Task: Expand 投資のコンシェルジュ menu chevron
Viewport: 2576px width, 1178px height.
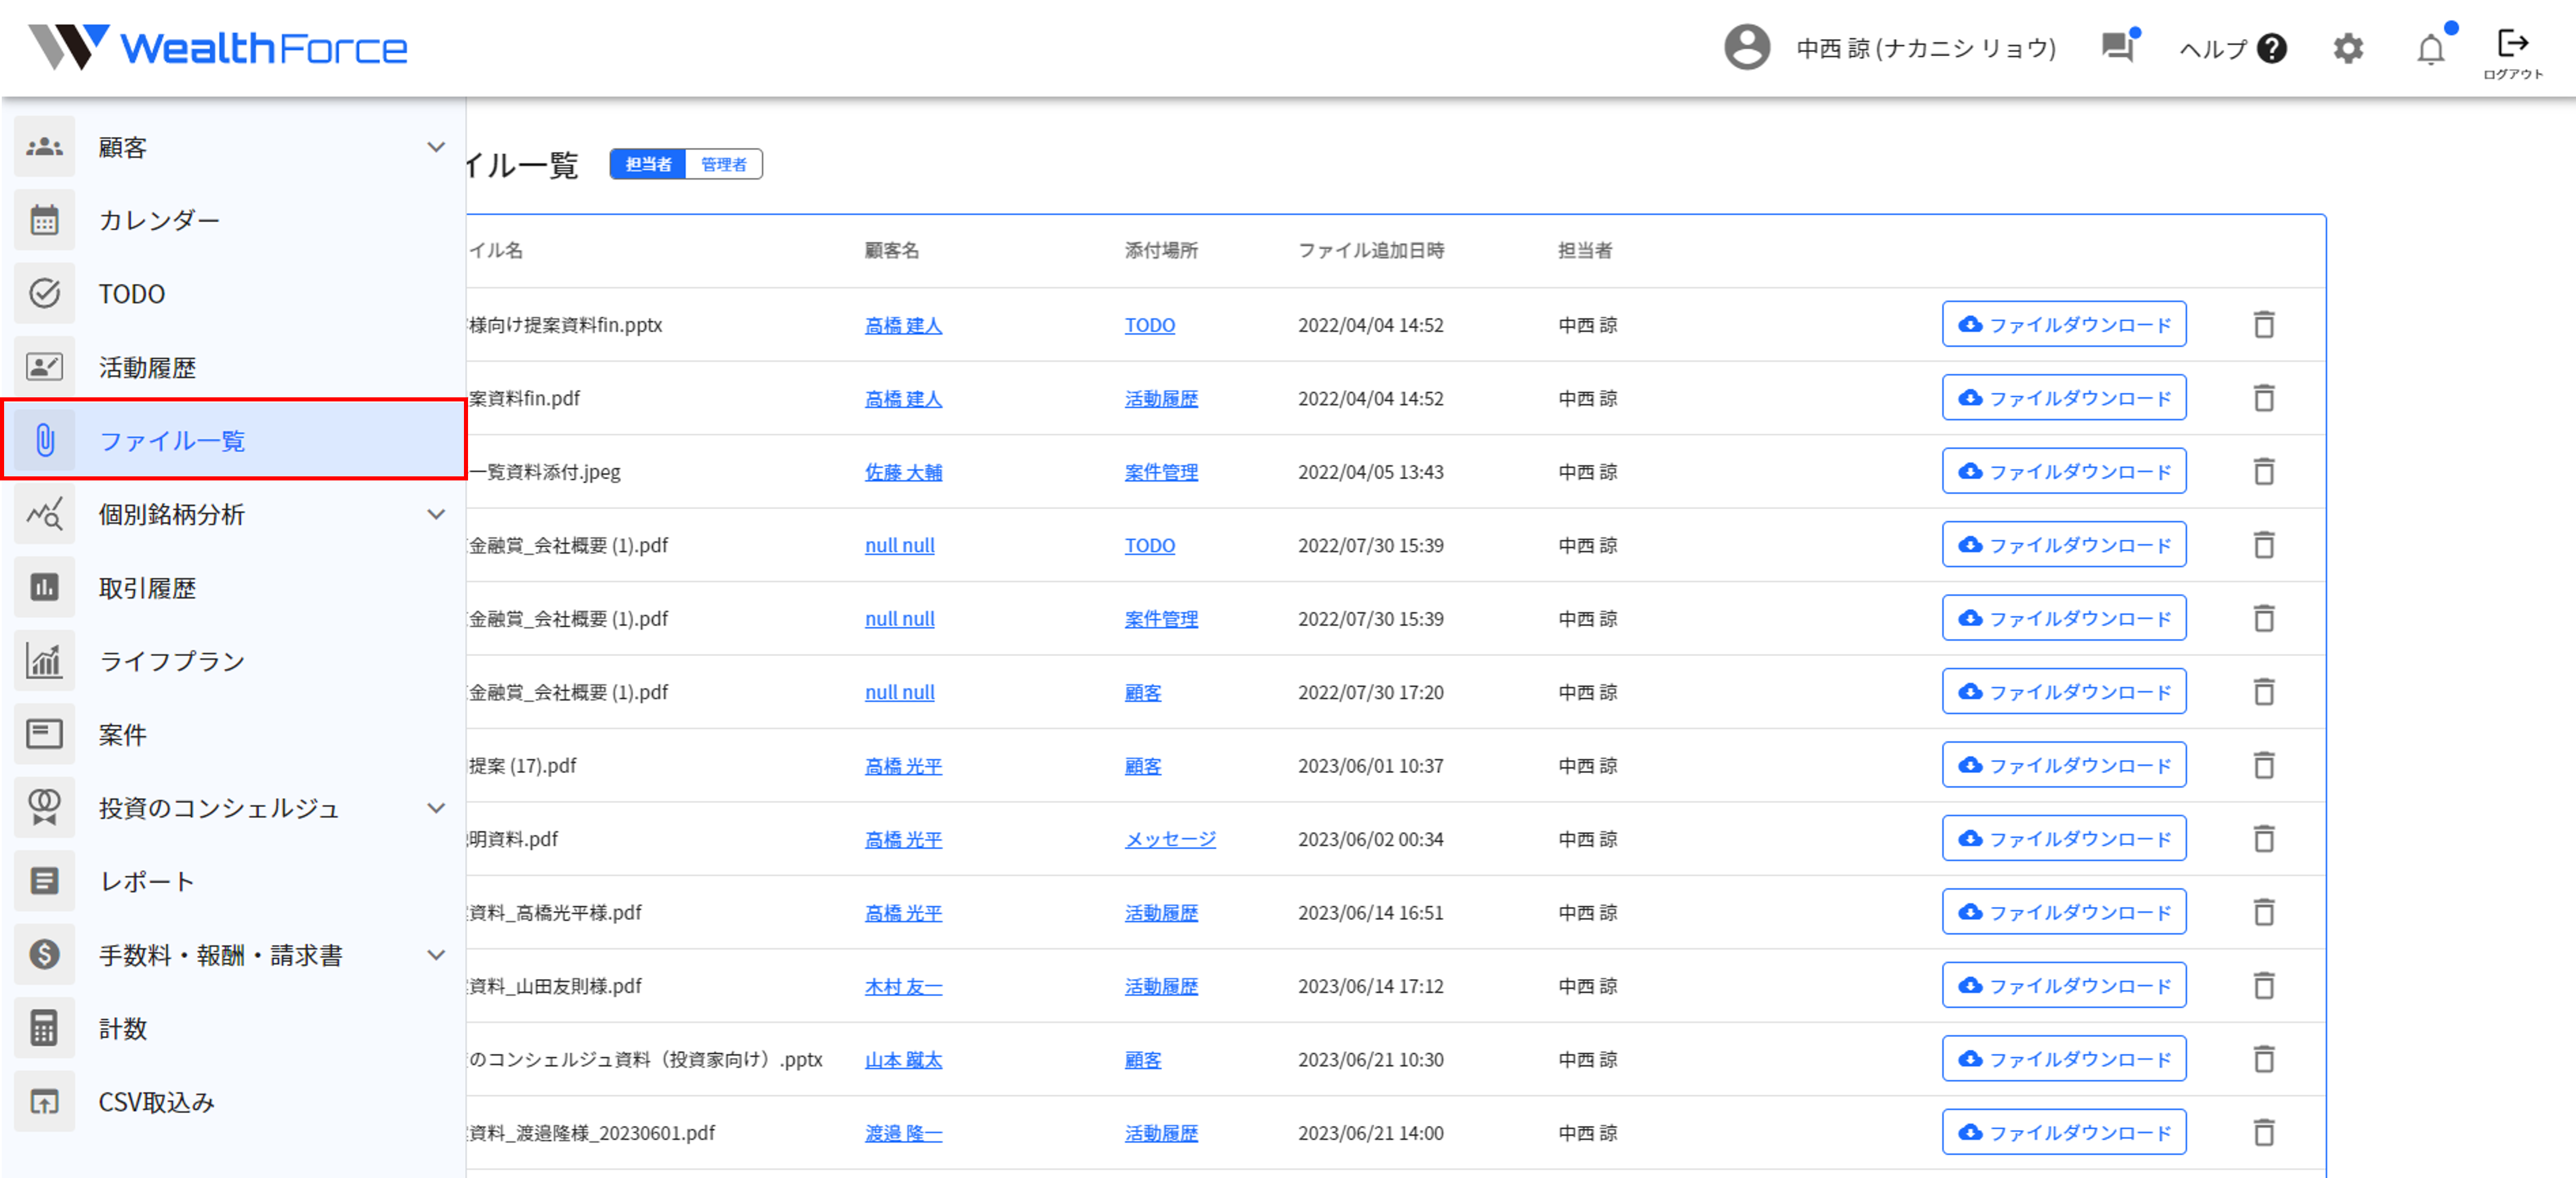Action: pyautogui.click(x=436, y=808)
